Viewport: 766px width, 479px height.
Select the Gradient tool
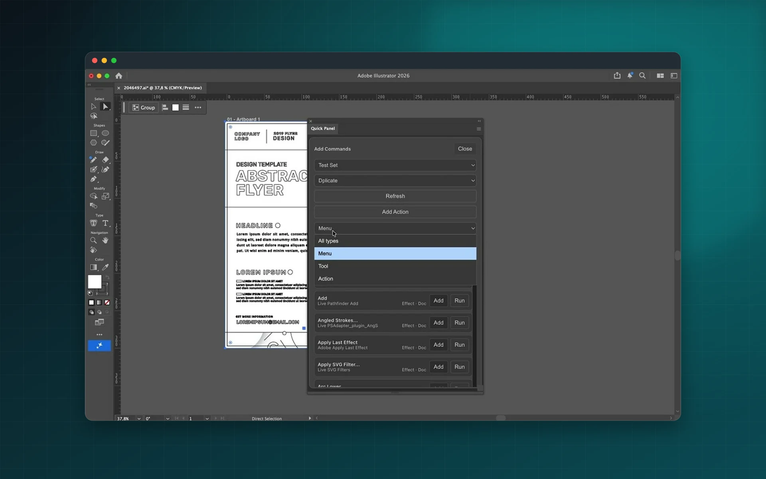(93, 267)
